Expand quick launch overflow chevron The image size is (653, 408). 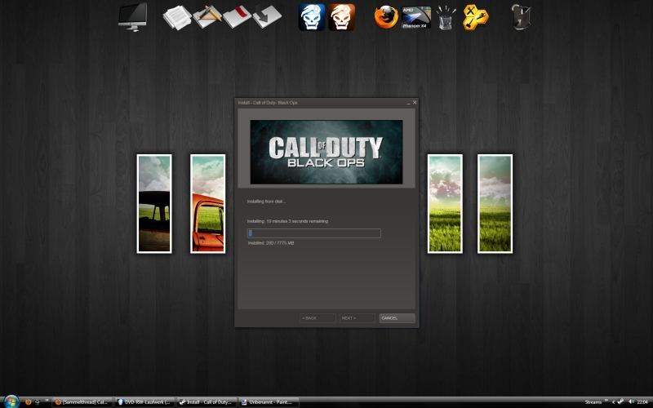click(47, 401)
